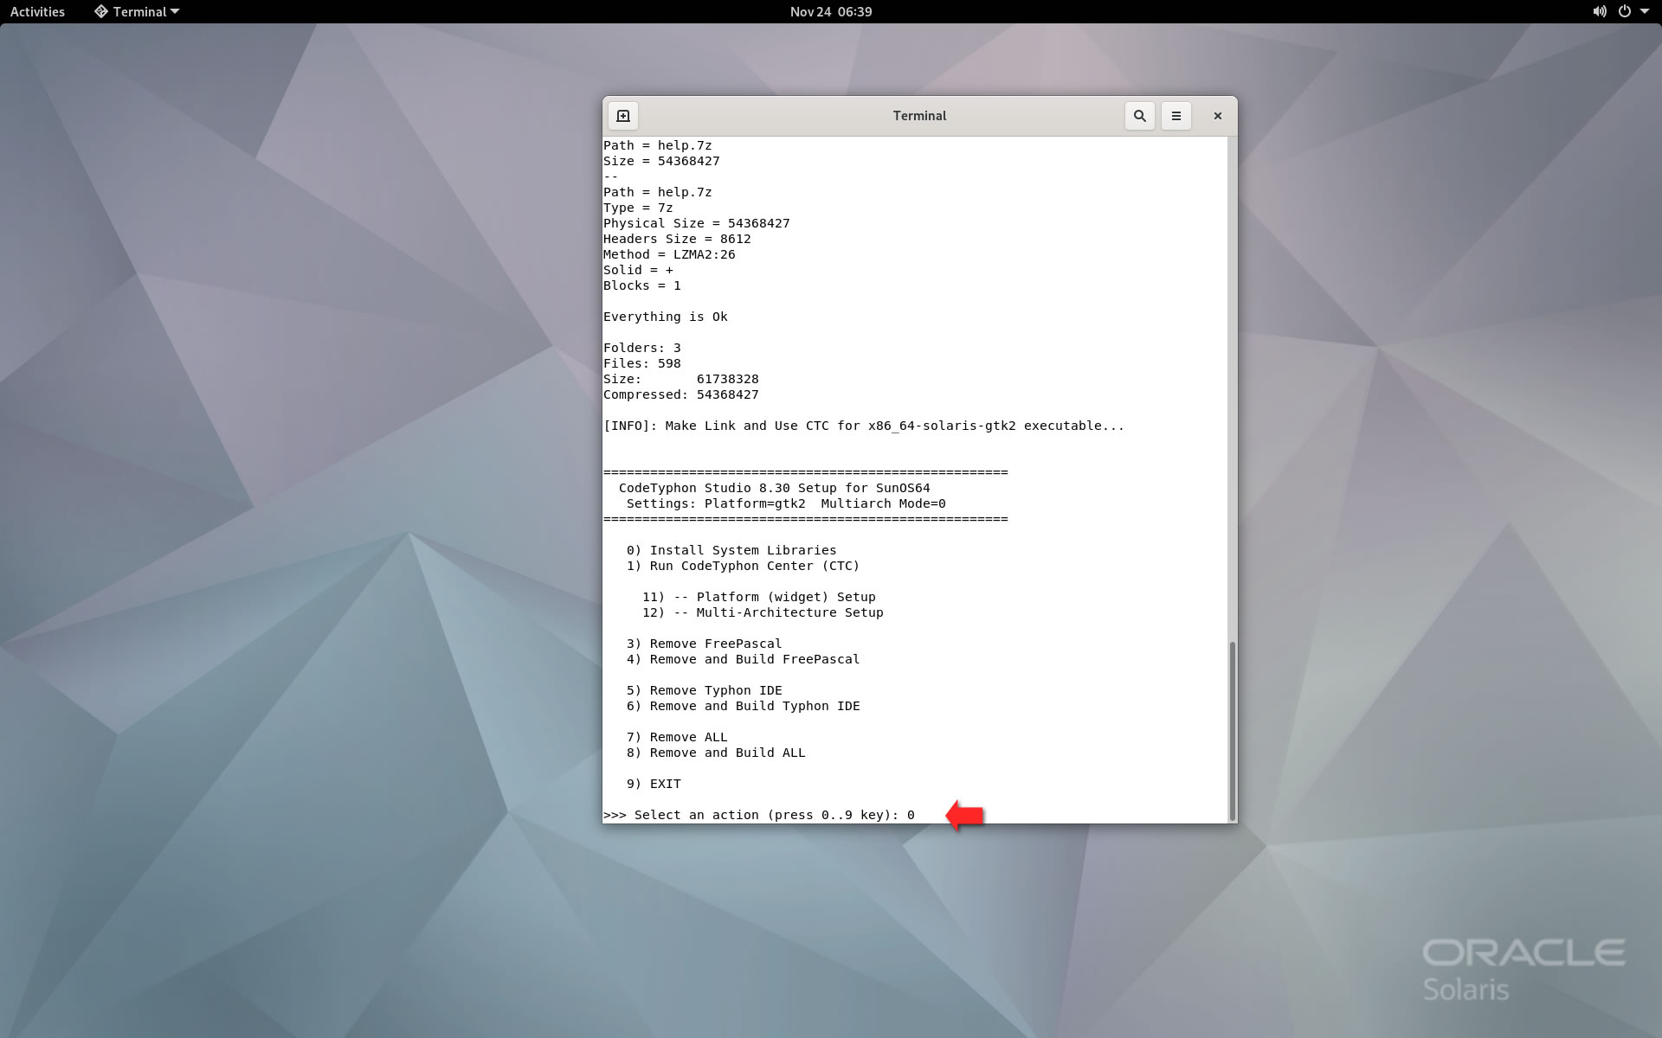Open the terminal hamburger menu
Screen dimensions: 1662x1038
click(x=1176, y=116)
